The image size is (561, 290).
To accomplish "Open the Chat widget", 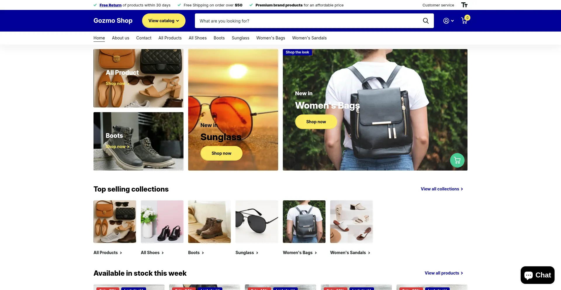I will pos(537,275).
